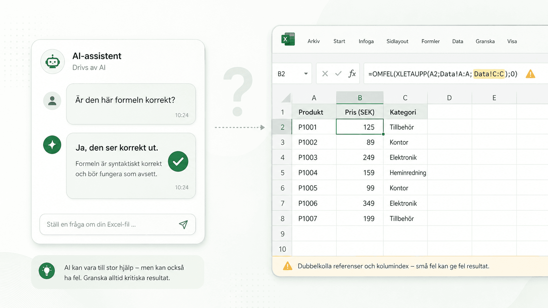
Task: Select column E header
Action: coord(494,98)
